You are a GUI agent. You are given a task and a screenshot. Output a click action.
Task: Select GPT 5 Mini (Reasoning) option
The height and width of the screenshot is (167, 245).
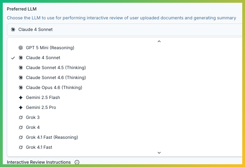(x=50, y=48)
